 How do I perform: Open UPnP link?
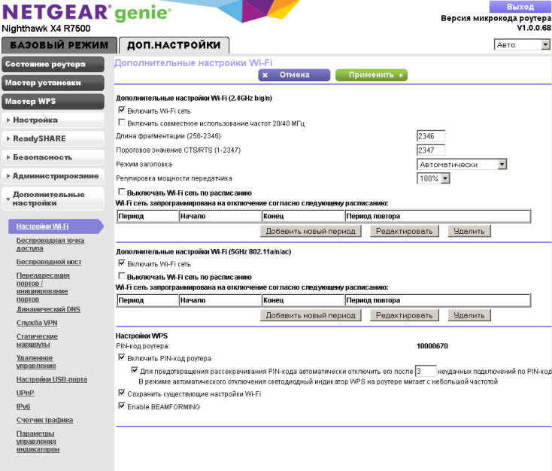26,393
